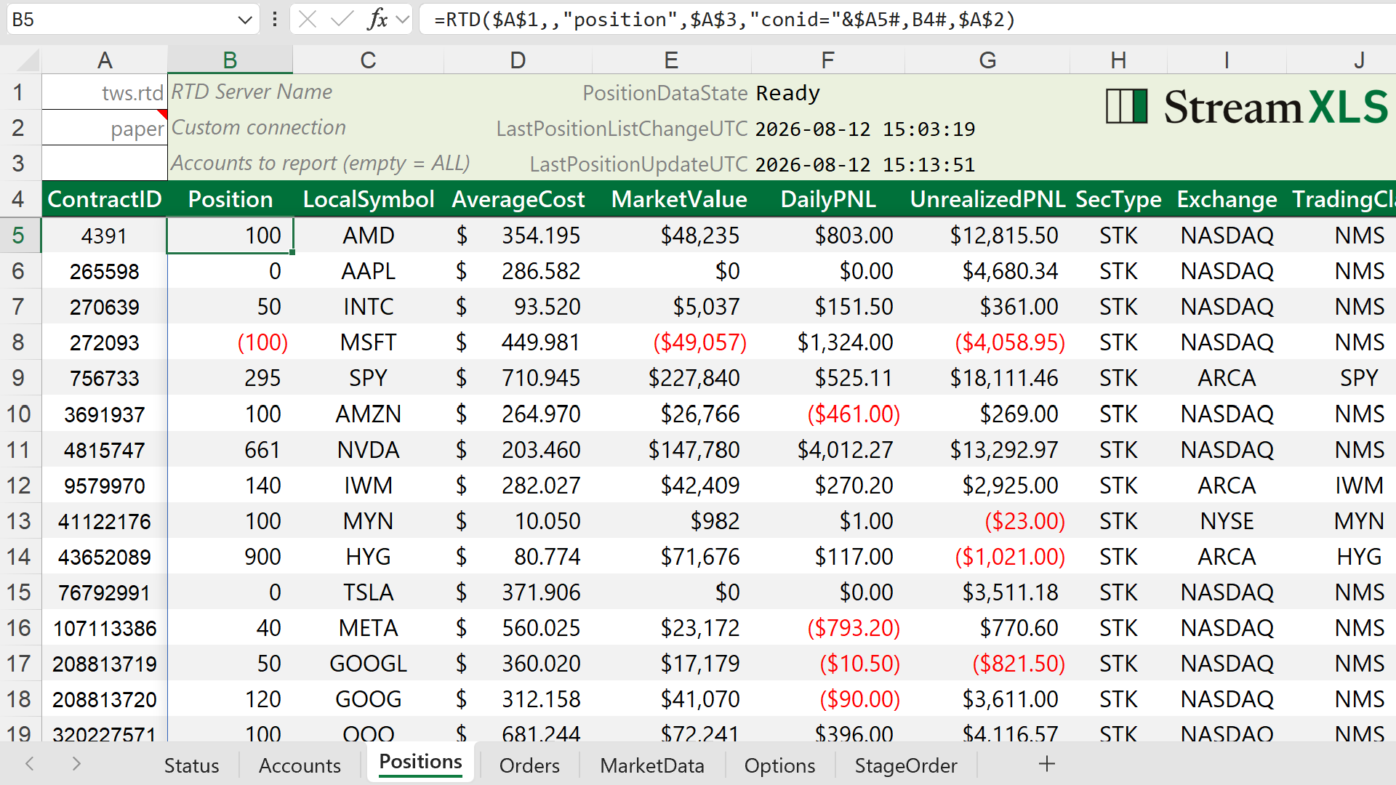Screen dimensions: 1396x785
Task: Select column E header
Action: click(671, 60)
